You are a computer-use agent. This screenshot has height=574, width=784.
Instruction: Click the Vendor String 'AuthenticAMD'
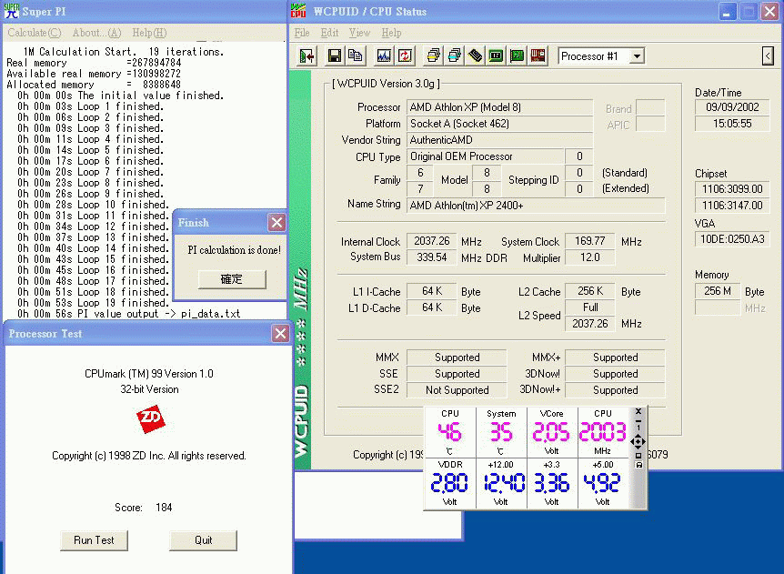[x=500, y=140]
